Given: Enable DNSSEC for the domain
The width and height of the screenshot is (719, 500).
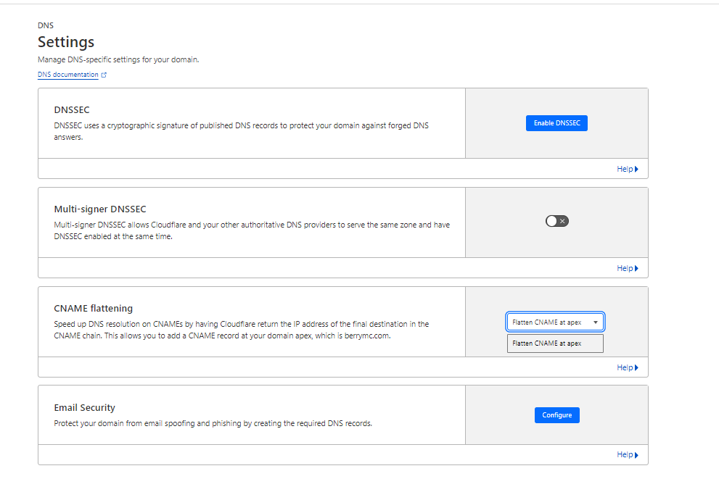Looking at the screenshot, I should pos(556,122).
